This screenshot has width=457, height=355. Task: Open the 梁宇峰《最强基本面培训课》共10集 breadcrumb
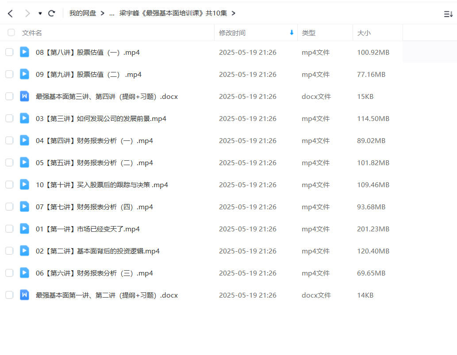pos(173,13)
